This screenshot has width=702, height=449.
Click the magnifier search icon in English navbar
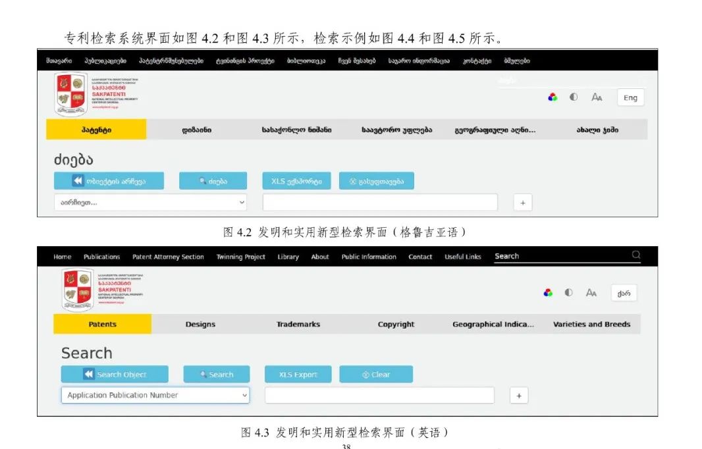point(635,255)
